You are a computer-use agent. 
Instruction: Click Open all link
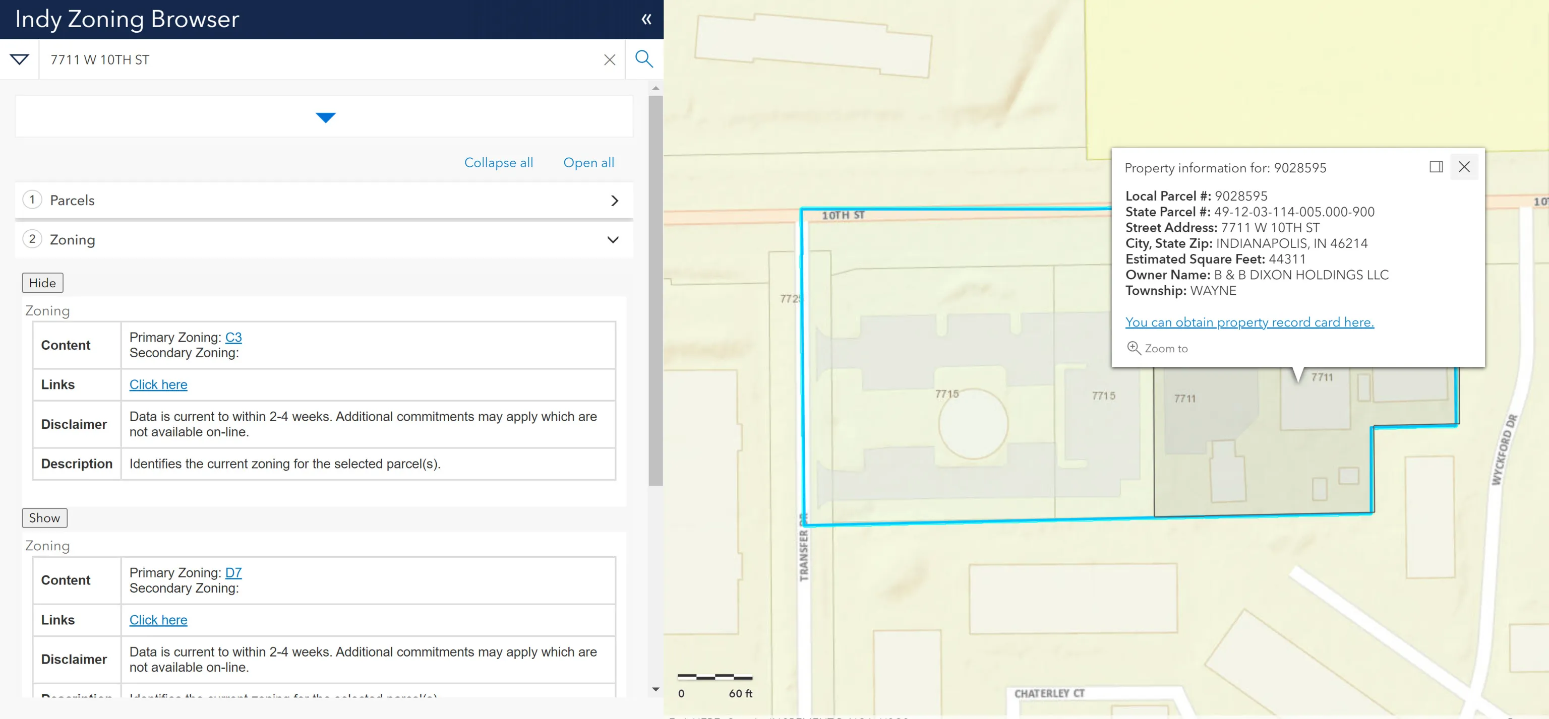[588, 163]
